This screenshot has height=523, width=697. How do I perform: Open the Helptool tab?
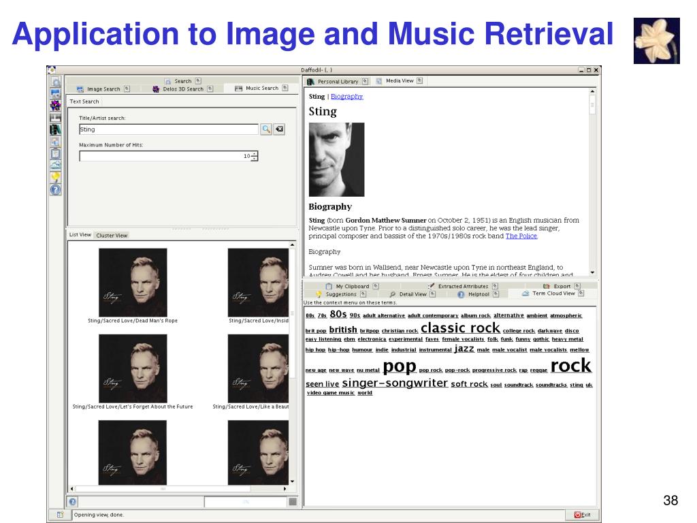pos(478,294)
